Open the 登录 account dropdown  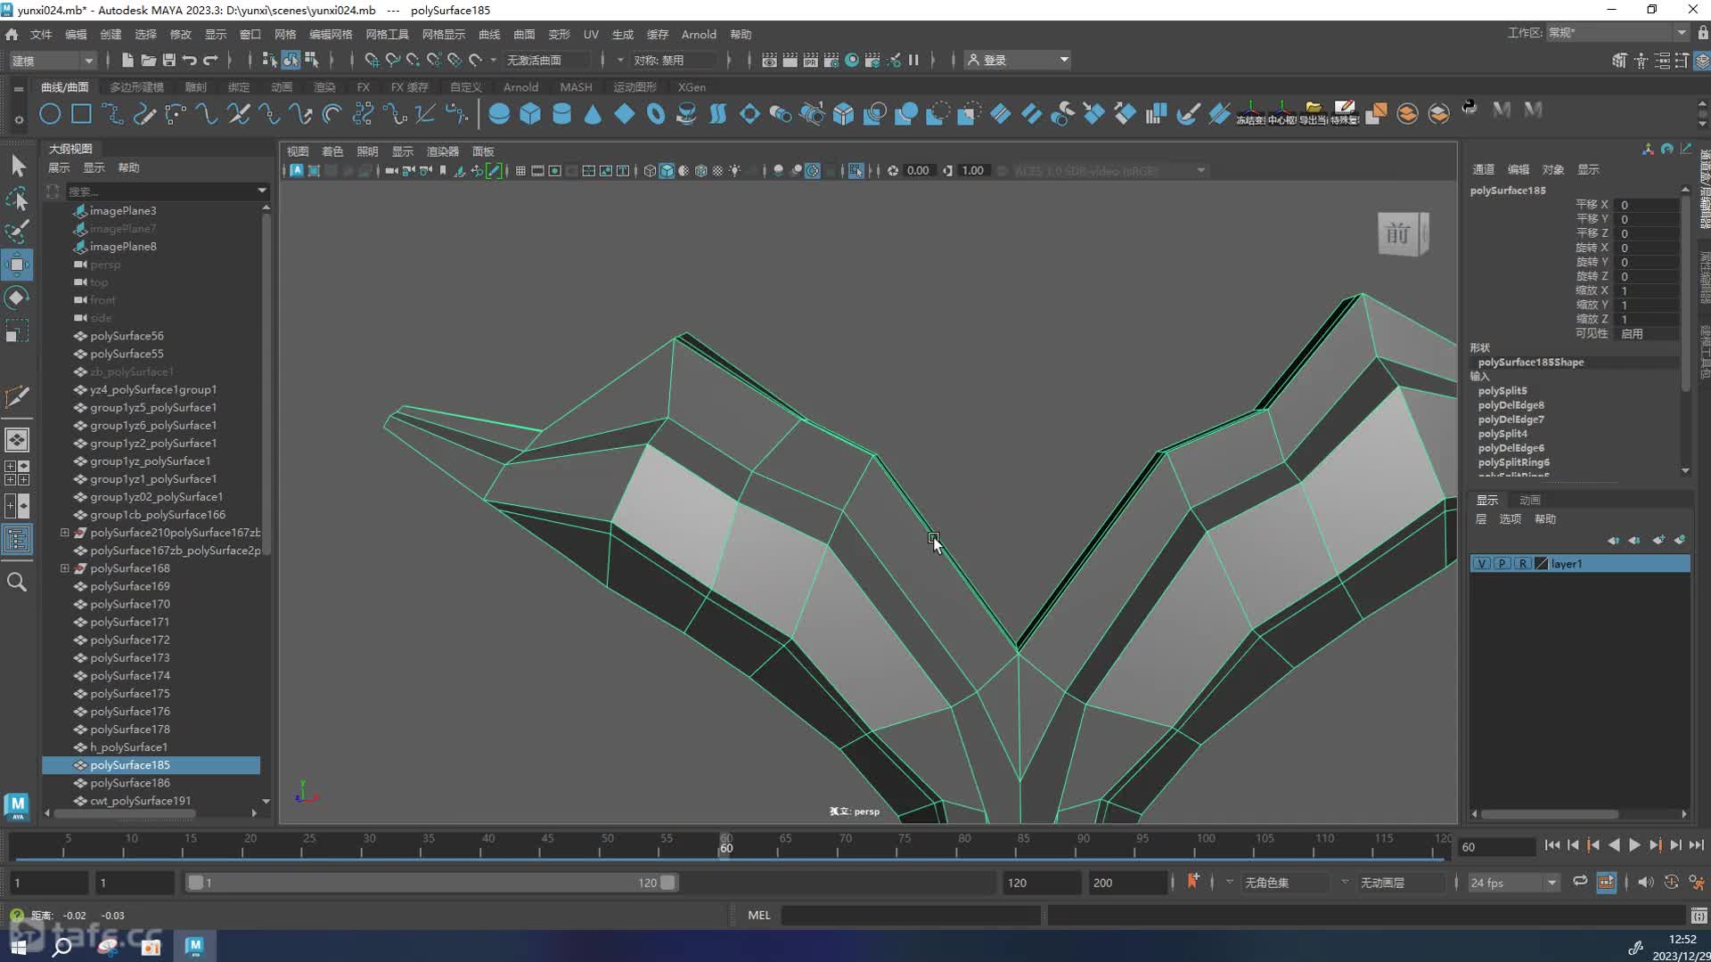pyautogui.click(x=1018, y=60)
